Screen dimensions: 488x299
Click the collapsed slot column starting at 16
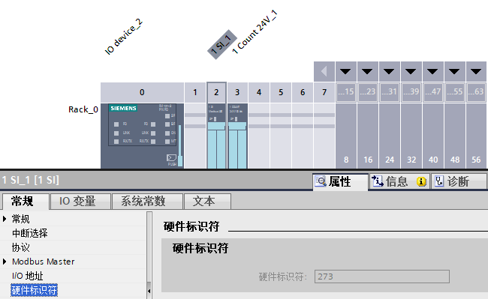pyautogui.click(x=368, y=136)
